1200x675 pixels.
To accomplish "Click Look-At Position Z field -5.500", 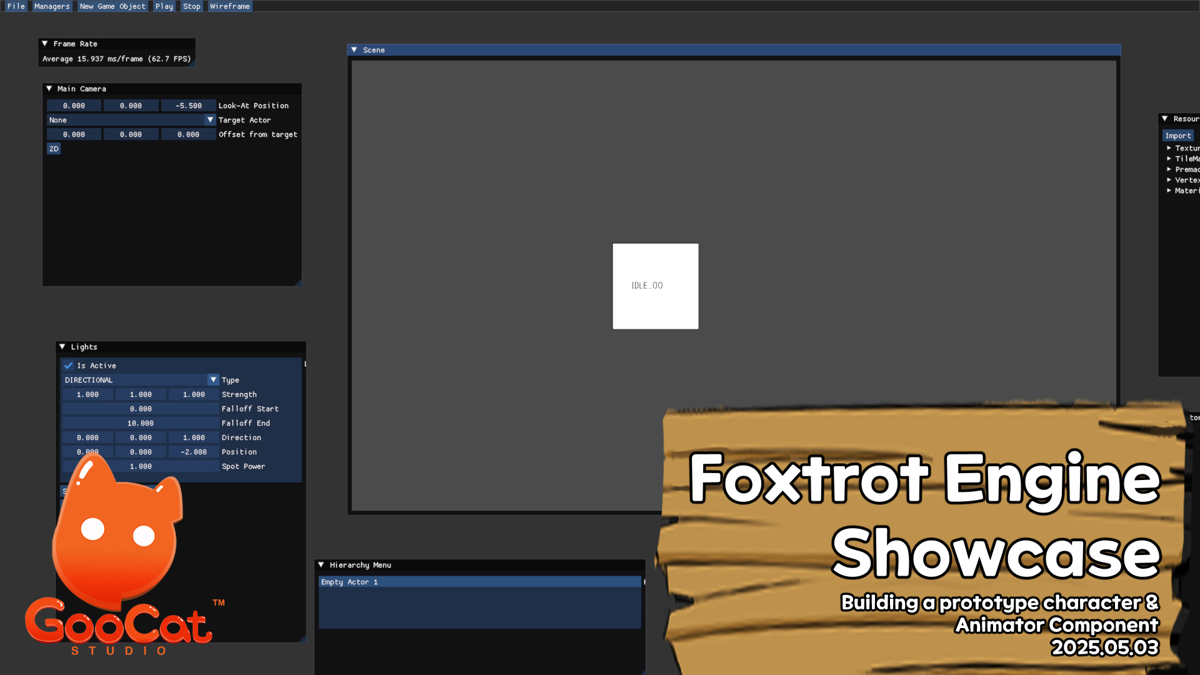I will pos(188,106).
